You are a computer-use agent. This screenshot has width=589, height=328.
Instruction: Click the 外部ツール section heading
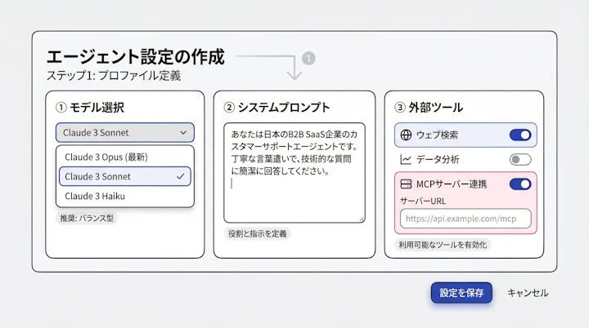(429, 108)
